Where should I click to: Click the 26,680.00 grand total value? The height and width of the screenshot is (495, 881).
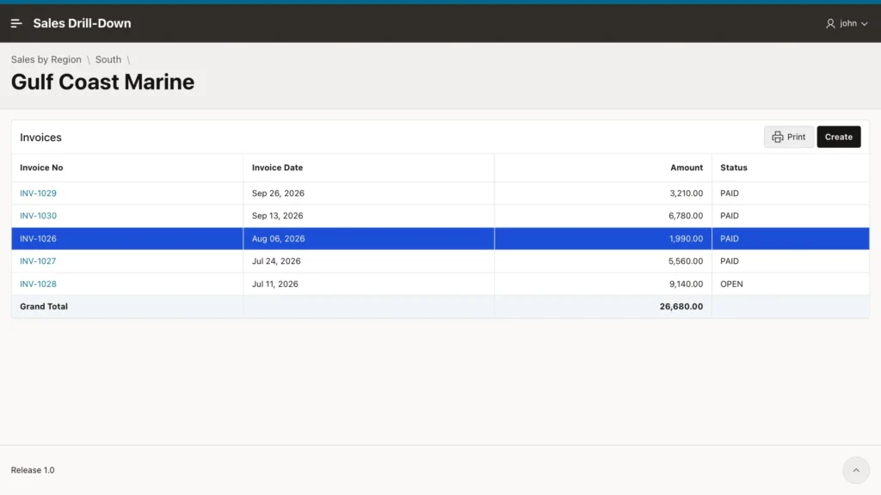tap(681, 307)
